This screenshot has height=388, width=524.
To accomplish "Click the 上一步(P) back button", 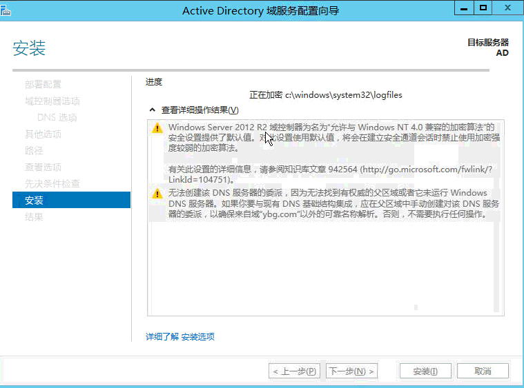I will (x=295, y=371).
